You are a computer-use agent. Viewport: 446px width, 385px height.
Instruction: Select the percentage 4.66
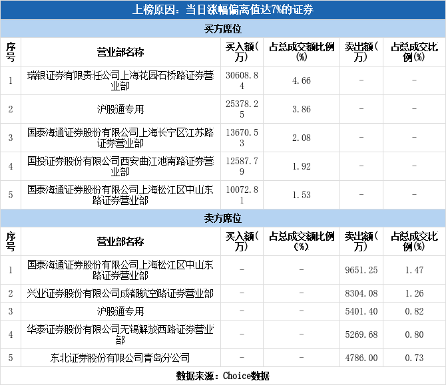coord(302,80)
